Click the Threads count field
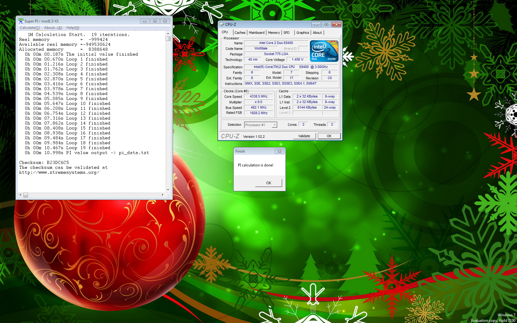The width and height of the screenshot is (517, 323). point(332,124)
